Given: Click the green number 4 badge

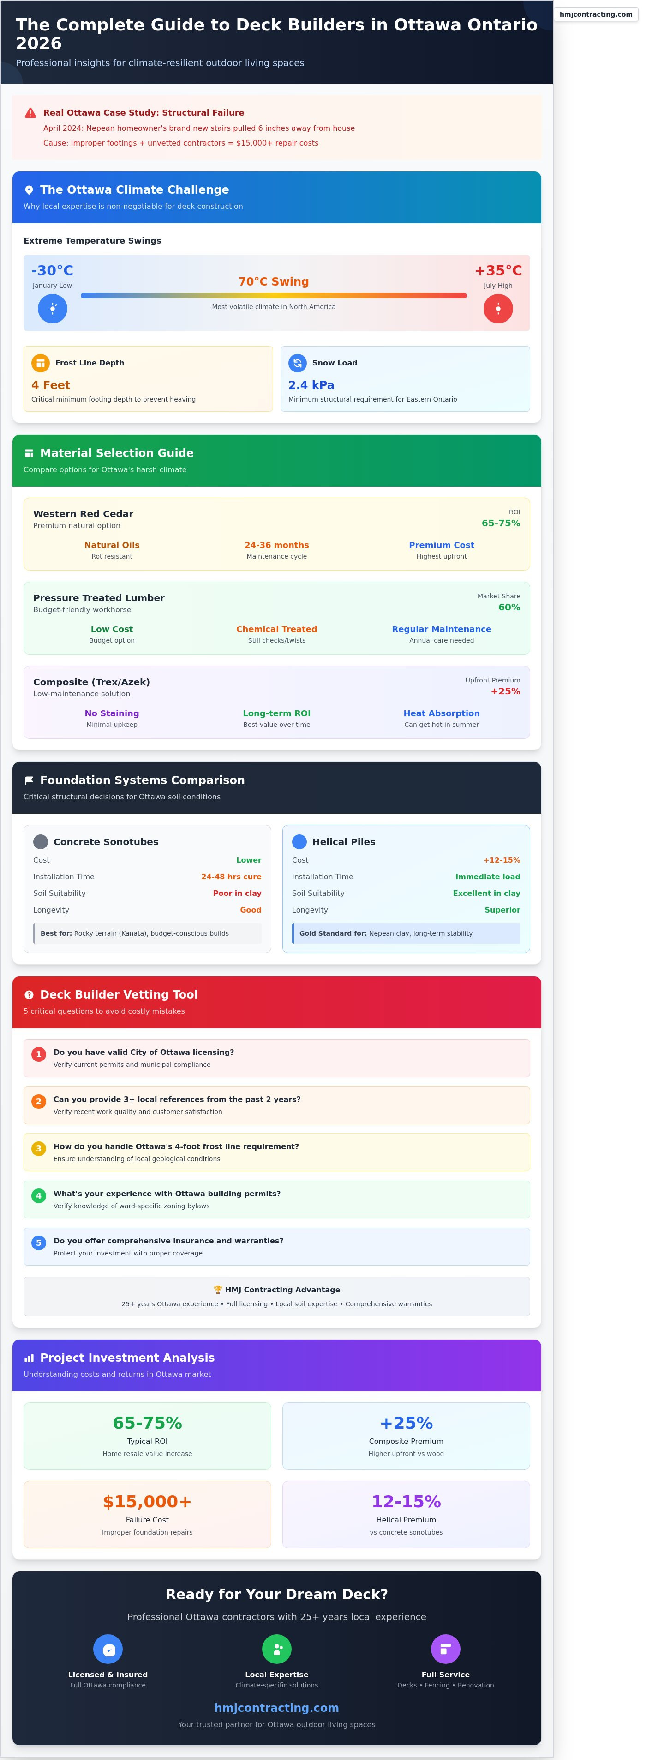Looking at the screenshot, I should pyautogui.click(x=39, y=1196).
